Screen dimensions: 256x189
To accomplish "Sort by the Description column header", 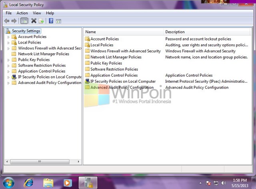I will tap(206, 32).
